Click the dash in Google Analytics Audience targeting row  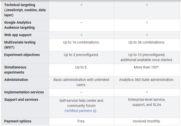[81, 22]
